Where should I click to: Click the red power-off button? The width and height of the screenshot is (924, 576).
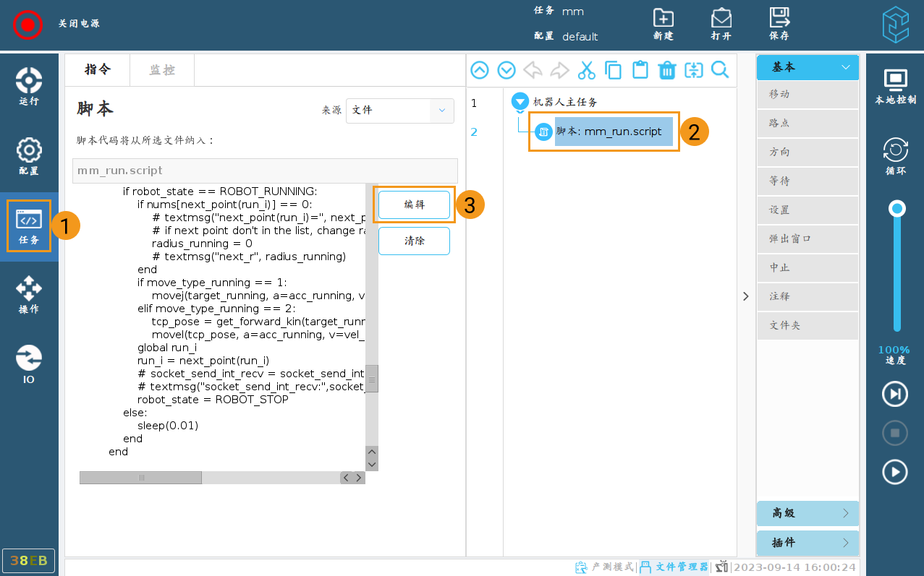pyautogui.click(x=27, y=25)
